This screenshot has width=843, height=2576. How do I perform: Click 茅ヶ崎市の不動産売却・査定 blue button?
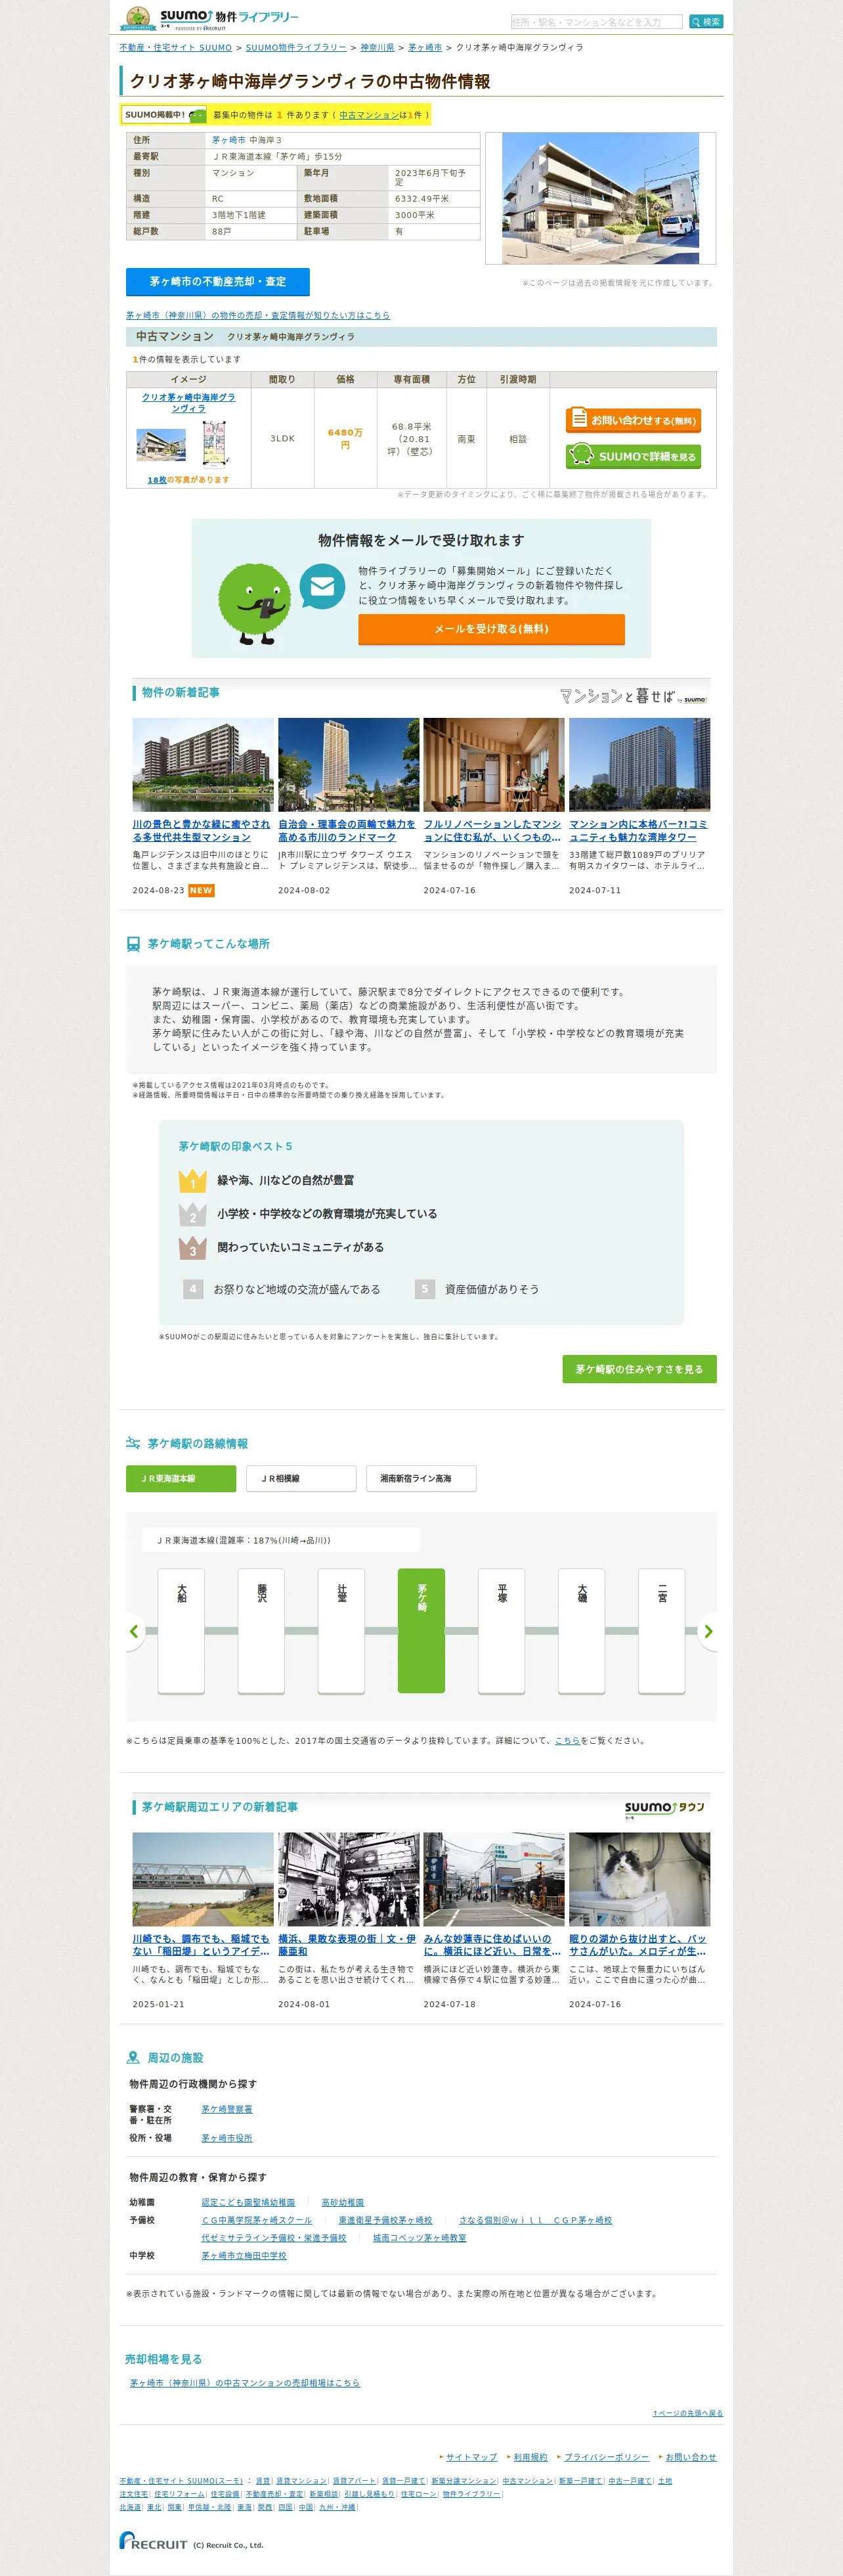[x=218, y=282]
